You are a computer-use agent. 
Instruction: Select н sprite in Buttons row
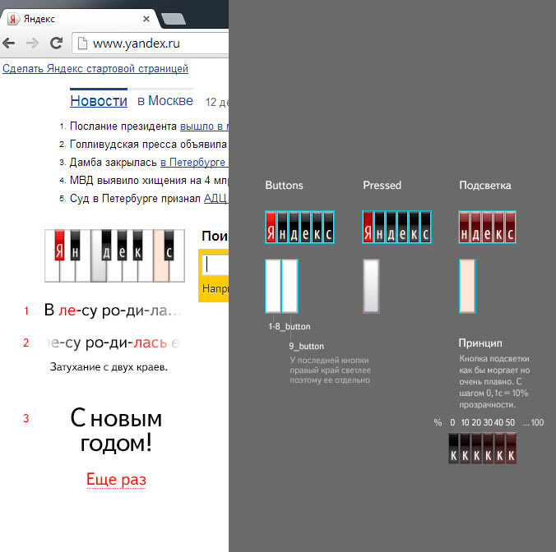tap(283, 227)
